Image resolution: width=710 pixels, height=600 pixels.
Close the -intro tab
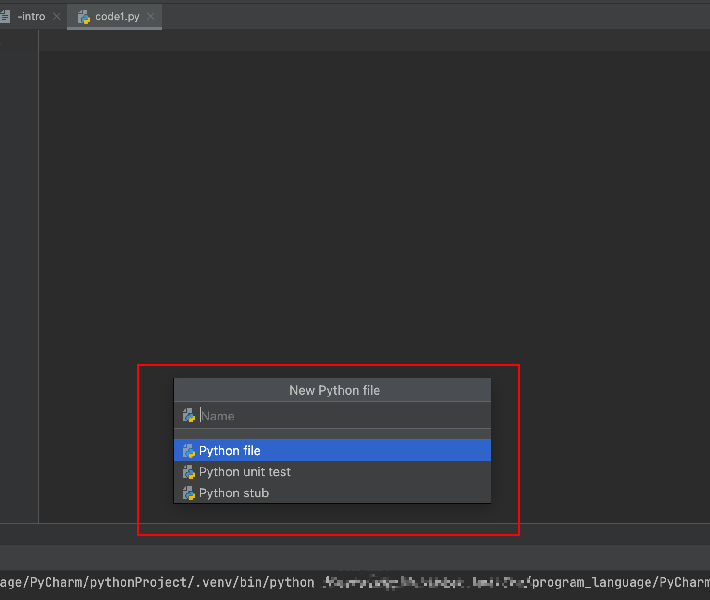coord(57,16)
